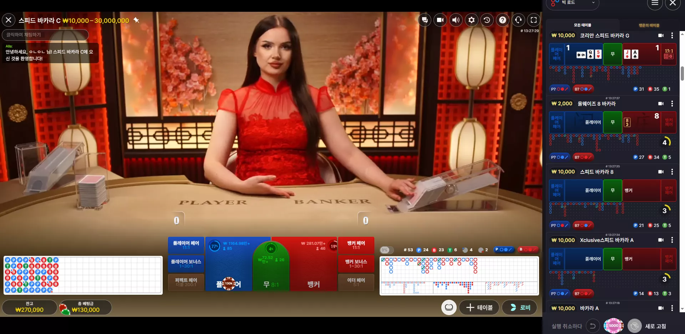Switch to the 행운의 테이블 tab

tap(649, 25)
